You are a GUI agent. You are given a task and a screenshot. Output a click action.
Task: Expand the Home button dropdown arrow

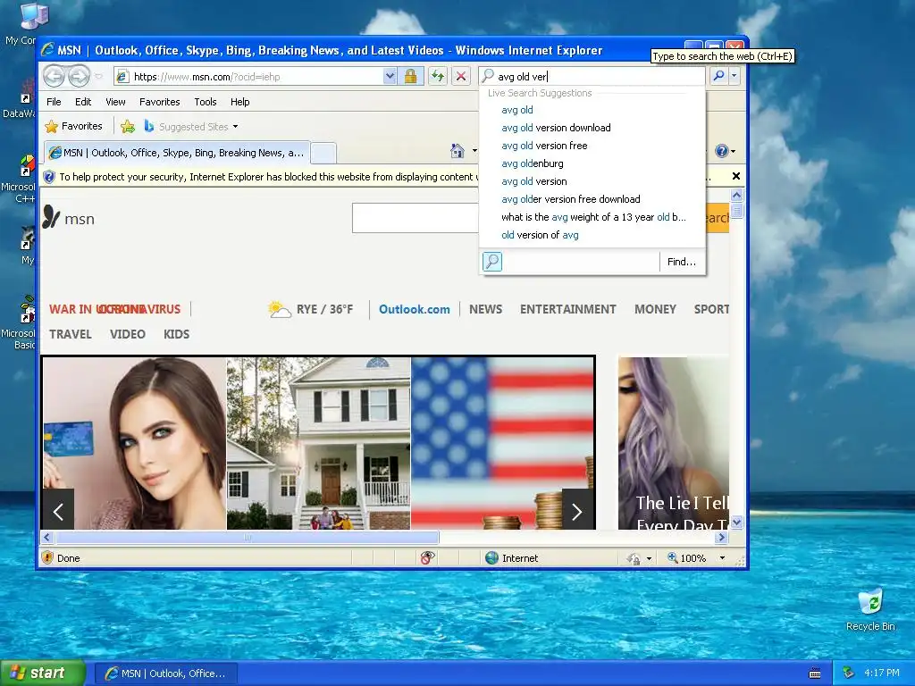point(474,151)
